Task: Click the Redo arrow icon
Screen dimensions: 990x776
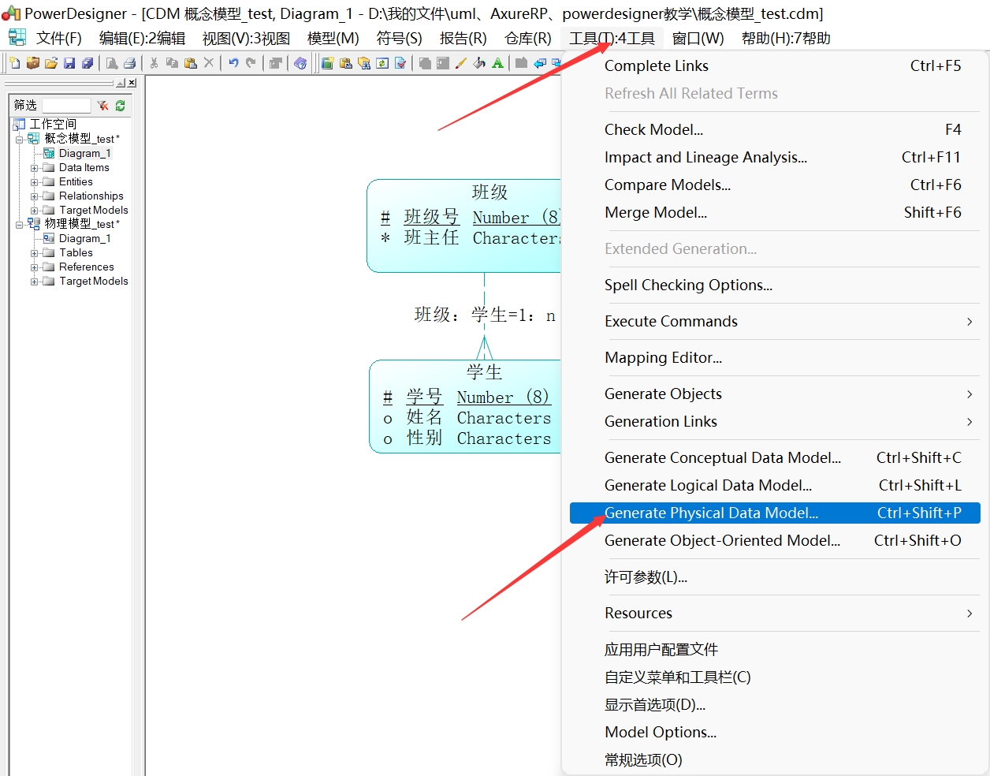Action: (251, 63)
